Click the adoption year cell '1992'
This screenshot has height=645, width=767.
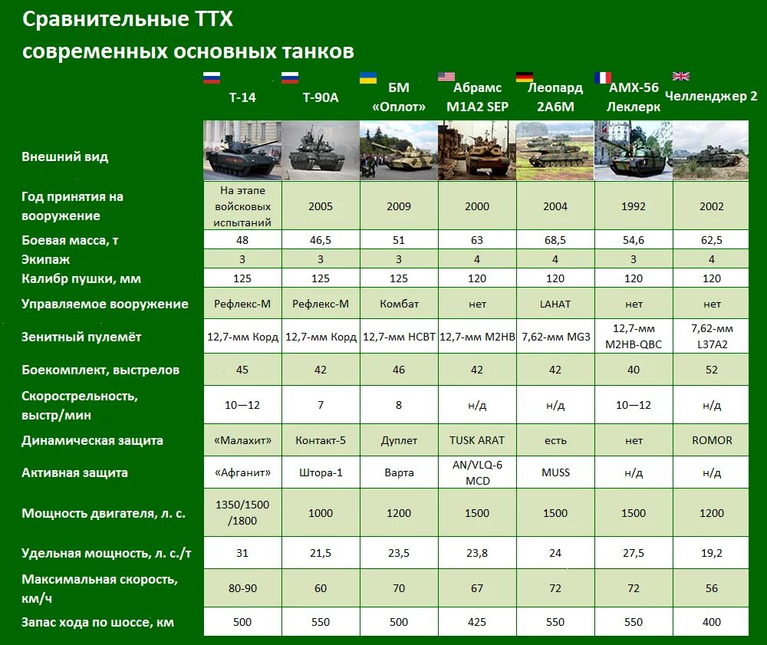click(x=634, y=206)
